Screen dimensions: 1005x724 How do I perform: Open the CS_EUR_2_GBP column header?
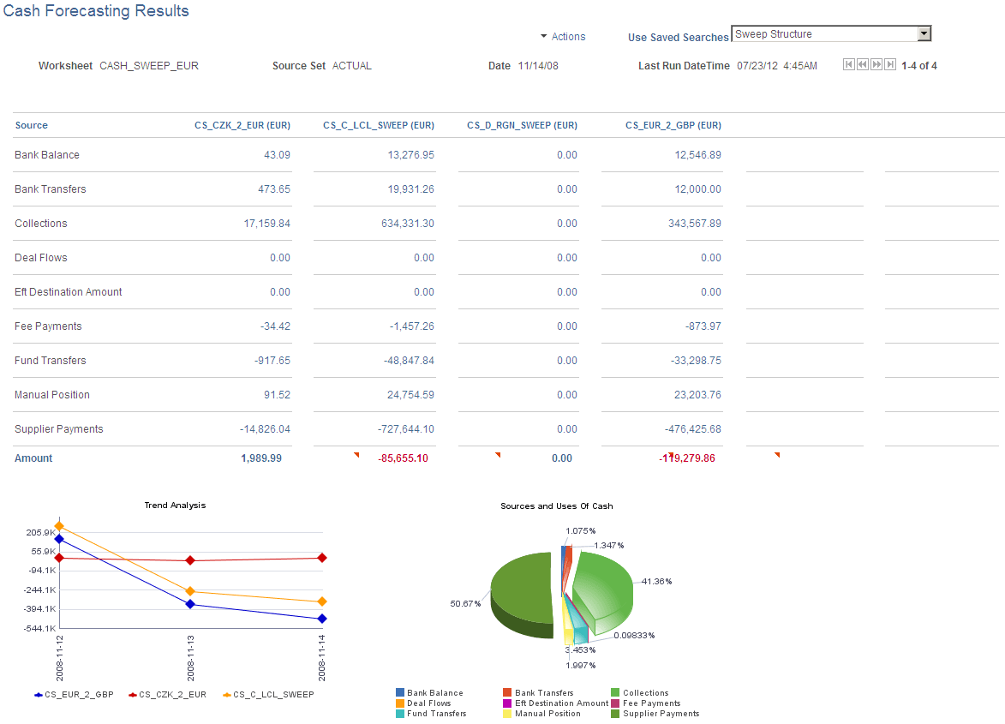tap(673, 125)
